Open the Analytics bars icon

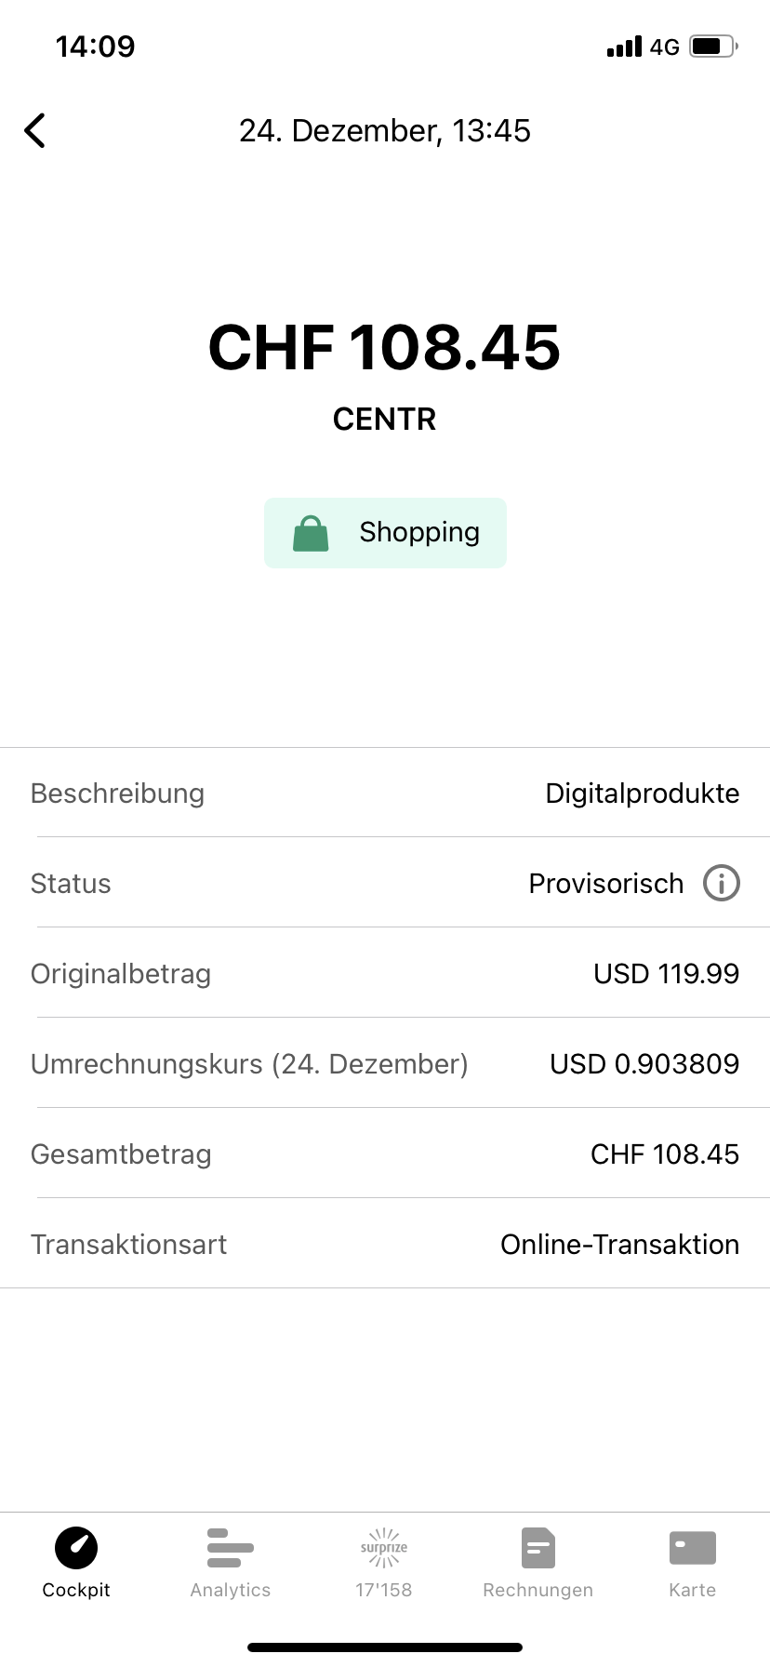coord(231,1548)
